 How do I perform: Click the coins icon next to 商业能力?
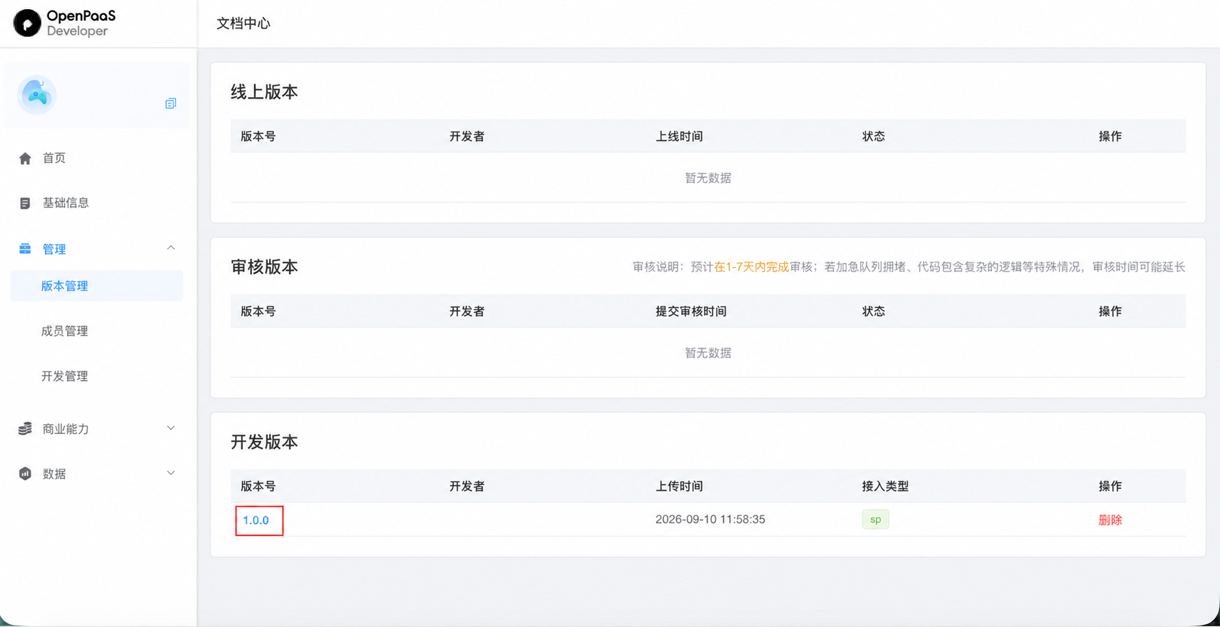click(25, 429)
